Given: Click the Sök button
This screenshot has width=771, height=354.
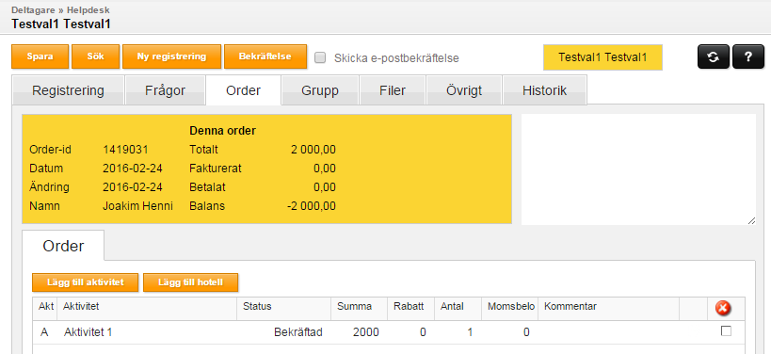Looking at the screenshot, I should [x=95, y=56].
